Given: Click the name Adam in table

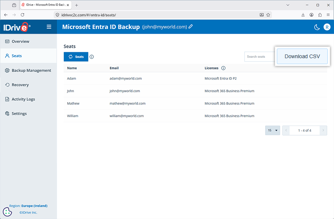Looking at the screenshot, I should coord(72,79).
